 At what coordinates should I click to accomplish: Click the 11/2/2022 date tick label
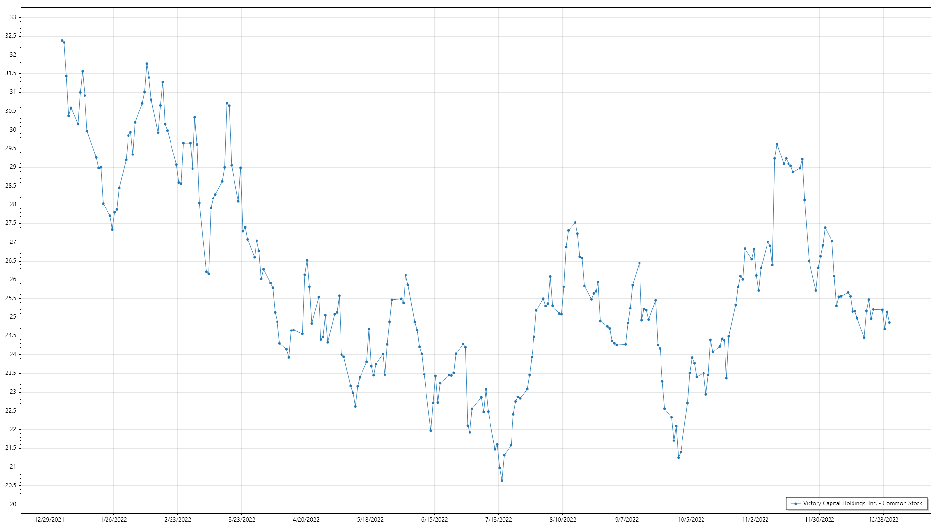point(755,520)
